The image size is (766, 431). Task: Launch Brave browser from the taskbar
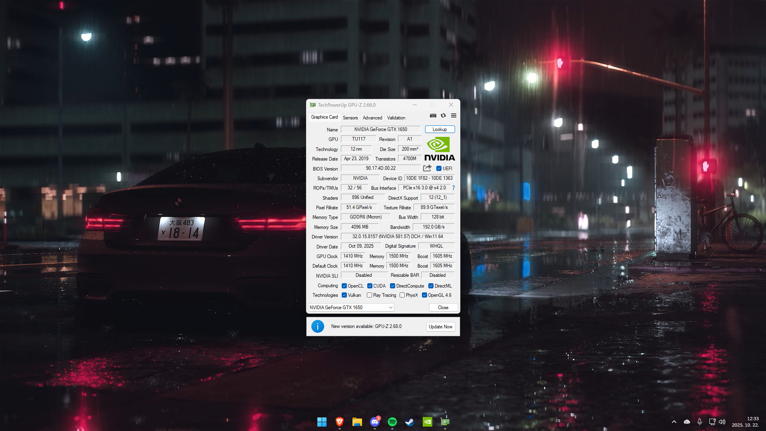(339, 422)
